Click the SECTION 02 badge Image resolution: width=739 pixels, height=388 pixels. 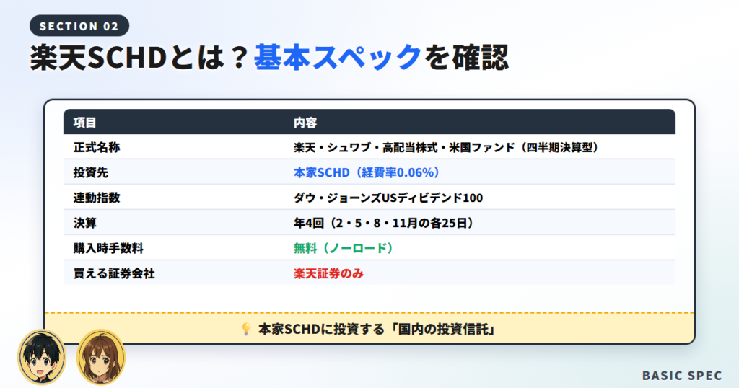[79, 26]
